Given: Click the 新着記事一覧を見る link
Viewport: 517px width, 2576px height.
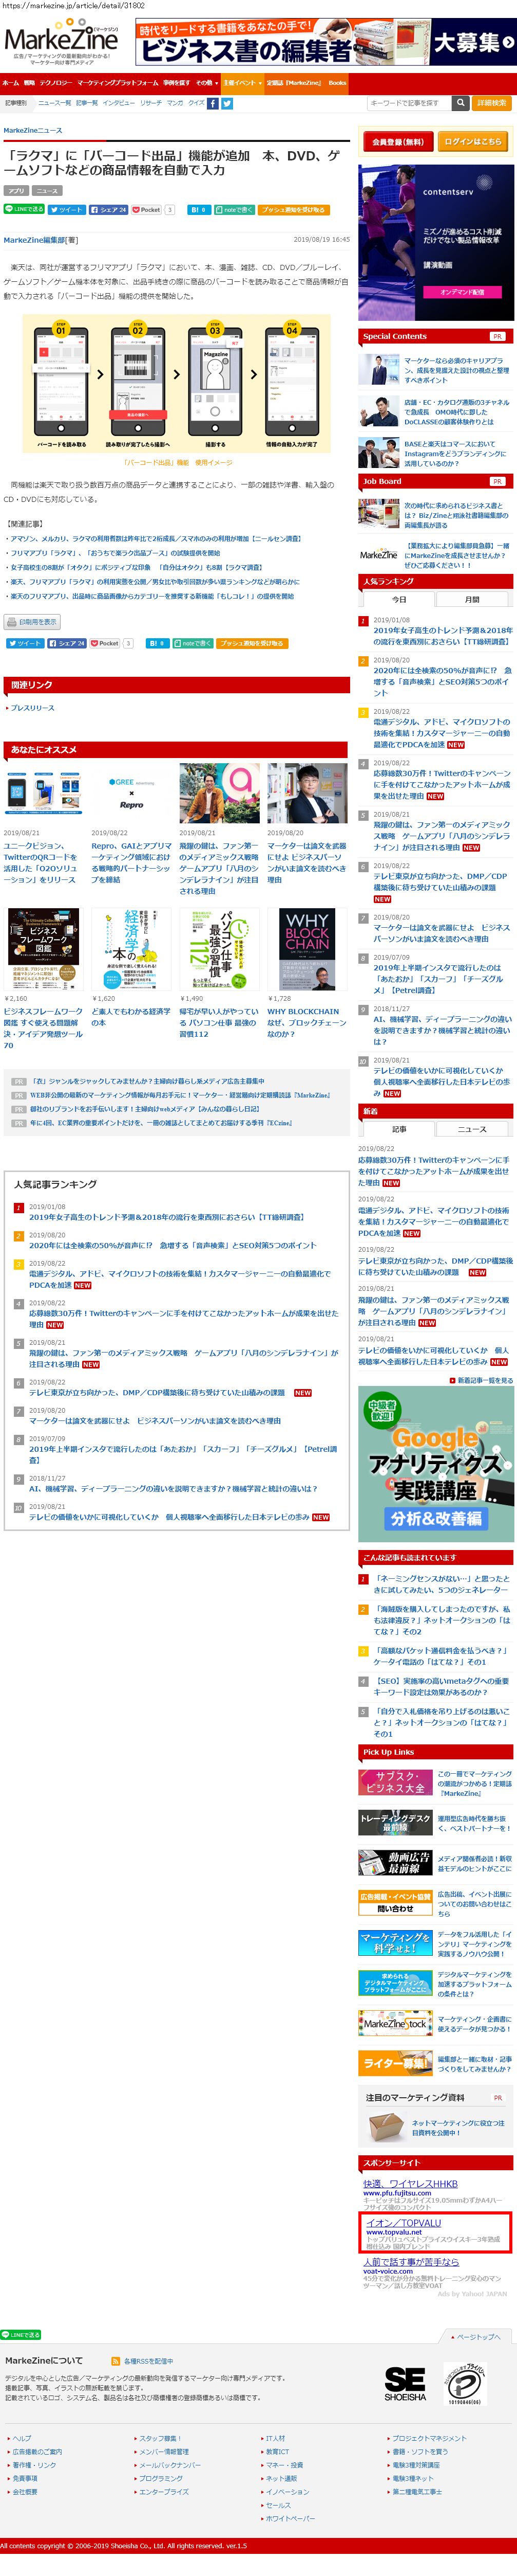Looking at the screenshot, I should (x=484, y=1380).
